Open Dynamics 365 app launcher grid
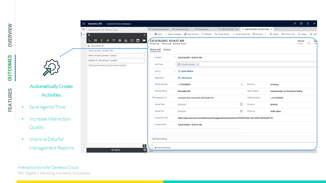The image size is (326, 183). (x=84, y=24)
